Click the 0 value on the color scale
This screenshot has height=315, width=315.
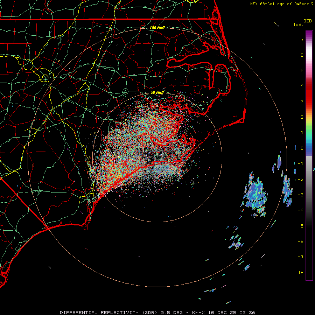pyautogui.click(x=302, y=148)
